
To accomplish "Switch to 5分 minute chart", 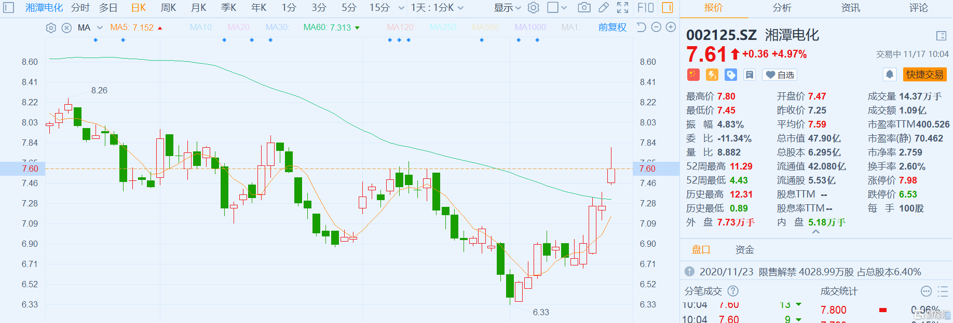I will tap(349, 8).
